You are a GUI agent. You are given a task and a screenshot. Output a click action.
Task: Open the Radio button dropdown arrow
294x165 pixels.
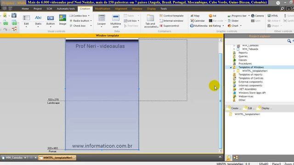click(91, 21)
